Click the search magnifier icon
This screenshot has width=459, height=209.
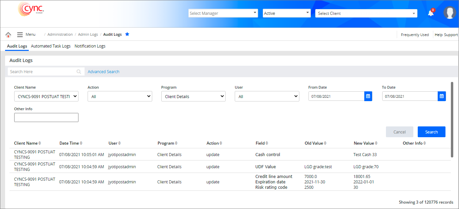coord(79,72)
